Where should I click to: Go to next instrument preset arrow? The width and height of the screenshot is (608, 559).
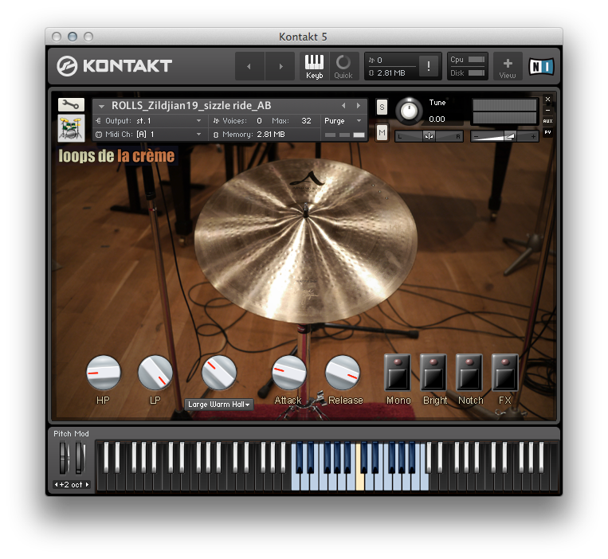coord(359,105)
